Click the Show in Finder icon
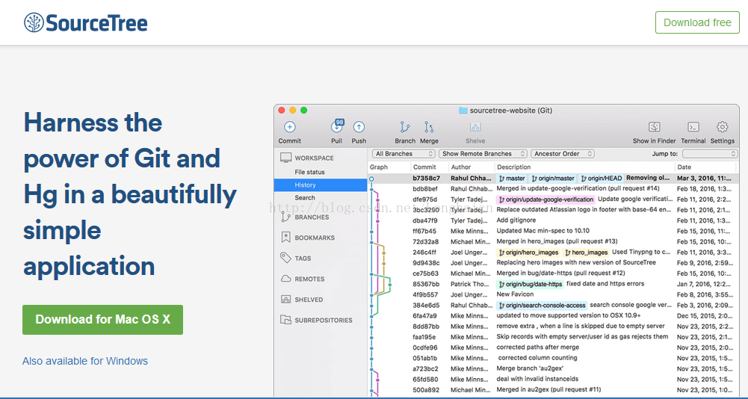The width and height of the screenshot is (748, 399). tap(655, 127)
